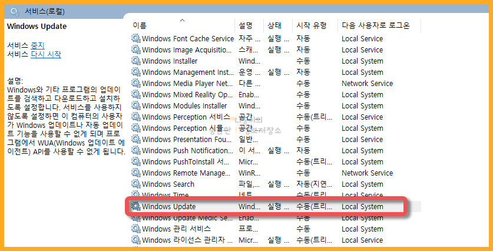The height and width of the screenshot is (251, 493).
Task: Select Windows Font Cache Service gear icon
Action: pos(136,38)
